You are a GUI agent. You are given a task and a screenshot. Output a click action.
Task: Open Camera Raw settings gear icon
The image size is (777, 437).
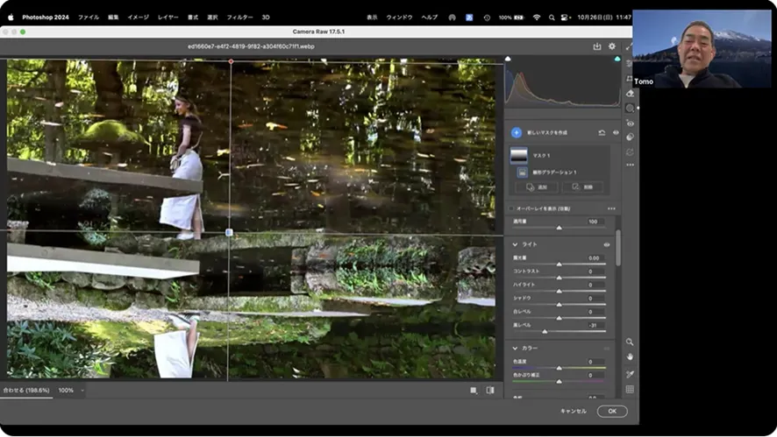point(611,46)
